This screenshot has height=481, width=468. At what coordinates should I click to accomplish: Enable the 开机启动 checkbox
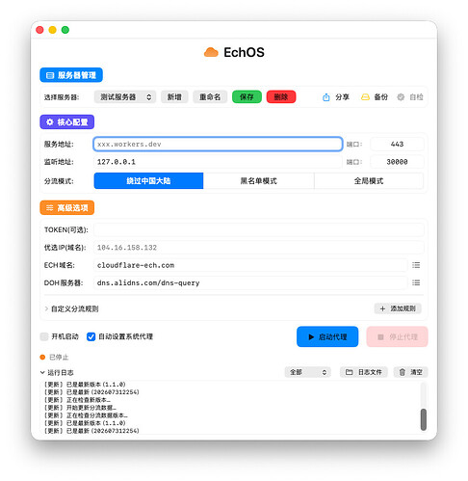point(44,336)
